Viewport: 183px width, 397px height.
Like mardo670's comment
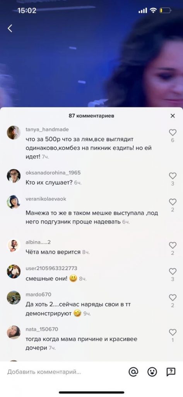pos(173,297)
